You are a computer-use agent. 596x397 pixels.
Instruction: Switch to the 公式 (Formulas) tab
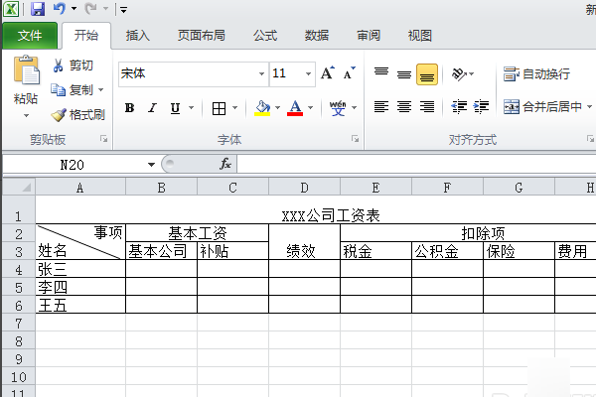(265, 36)
